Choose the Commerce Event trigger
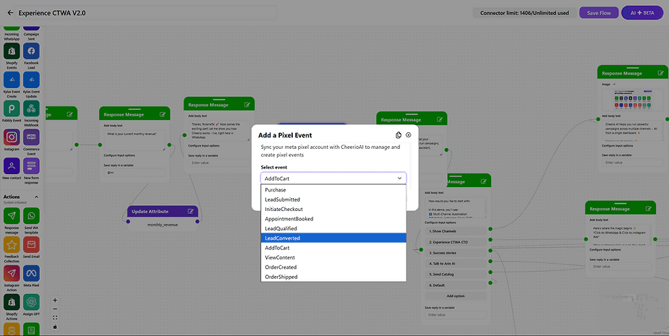669x336 pixels. 31,137
